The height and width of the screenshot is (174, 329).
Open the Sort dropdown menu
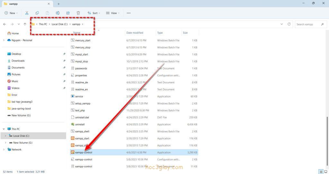coord(94,13)
